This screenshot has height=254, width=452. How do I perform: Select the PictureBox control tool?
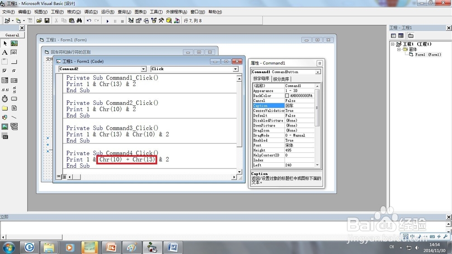(14, 43)
